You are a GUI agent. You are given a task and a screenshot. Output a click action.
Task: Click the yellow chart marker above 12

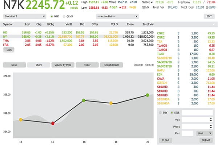pos(21,120)
